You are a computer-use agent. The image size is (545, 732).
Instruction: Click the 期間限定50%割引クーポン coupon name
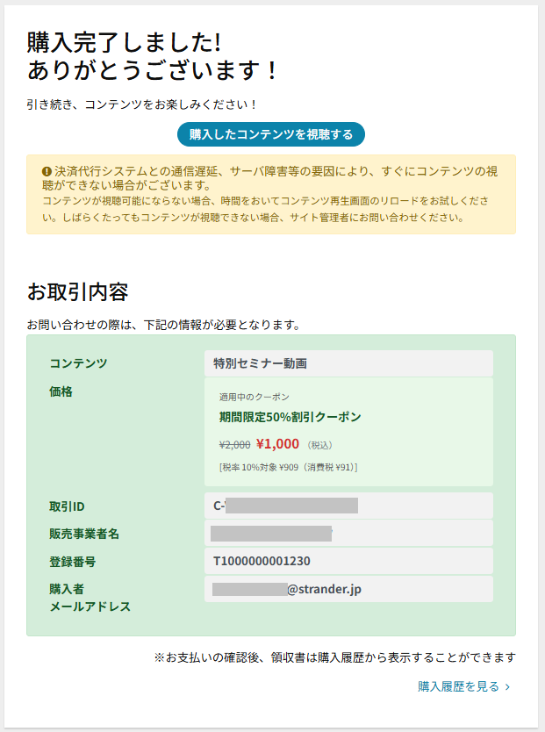pyautogui.click(x=290, y=417)
